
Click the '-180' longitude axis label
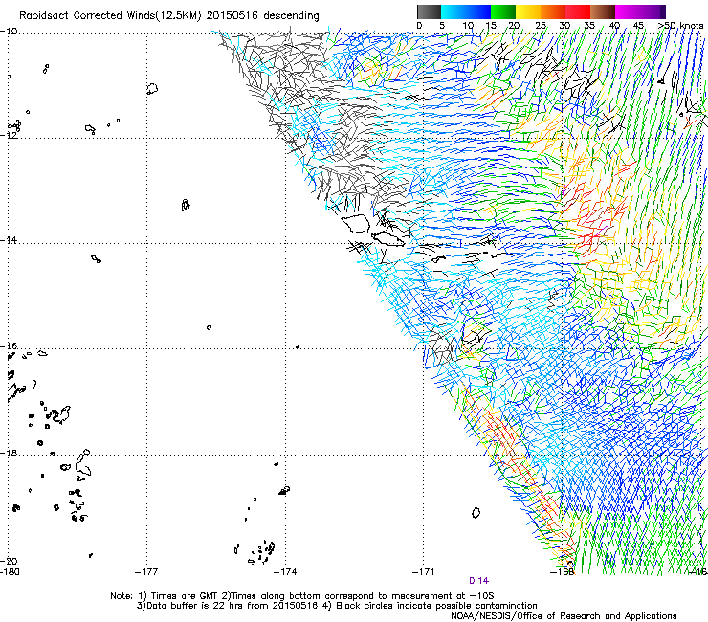coord(10,572)
